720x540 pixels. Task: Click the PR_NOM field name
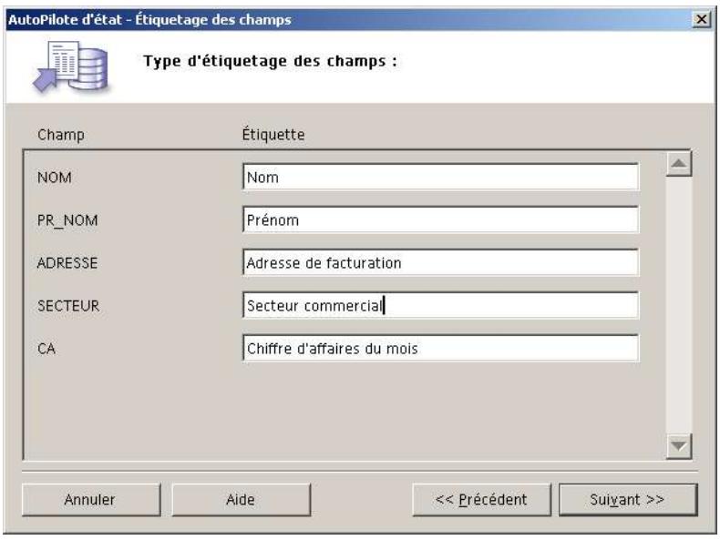(x=67, y=220)
